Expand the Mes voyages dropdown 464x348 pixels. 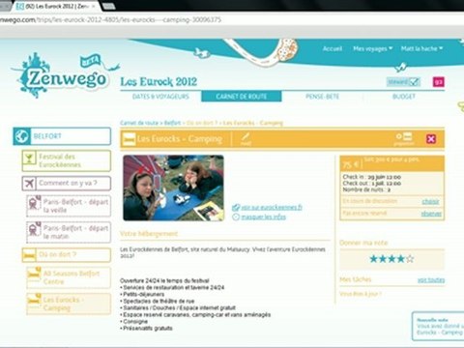373,48
